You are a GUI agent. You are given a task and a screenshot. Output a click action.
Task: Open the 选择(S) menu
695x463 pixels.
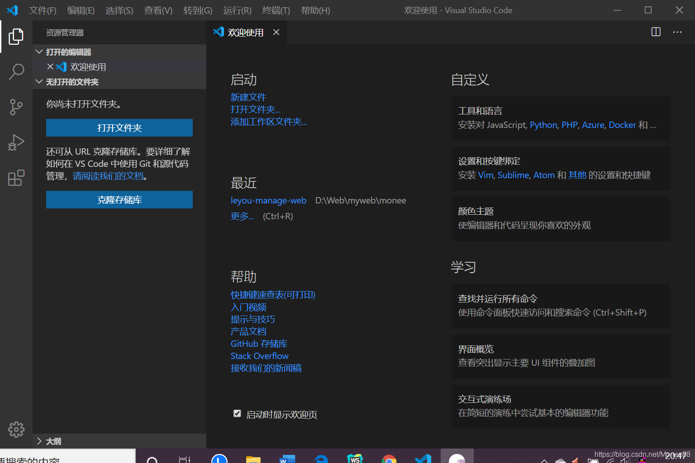[x=119, y=10]
